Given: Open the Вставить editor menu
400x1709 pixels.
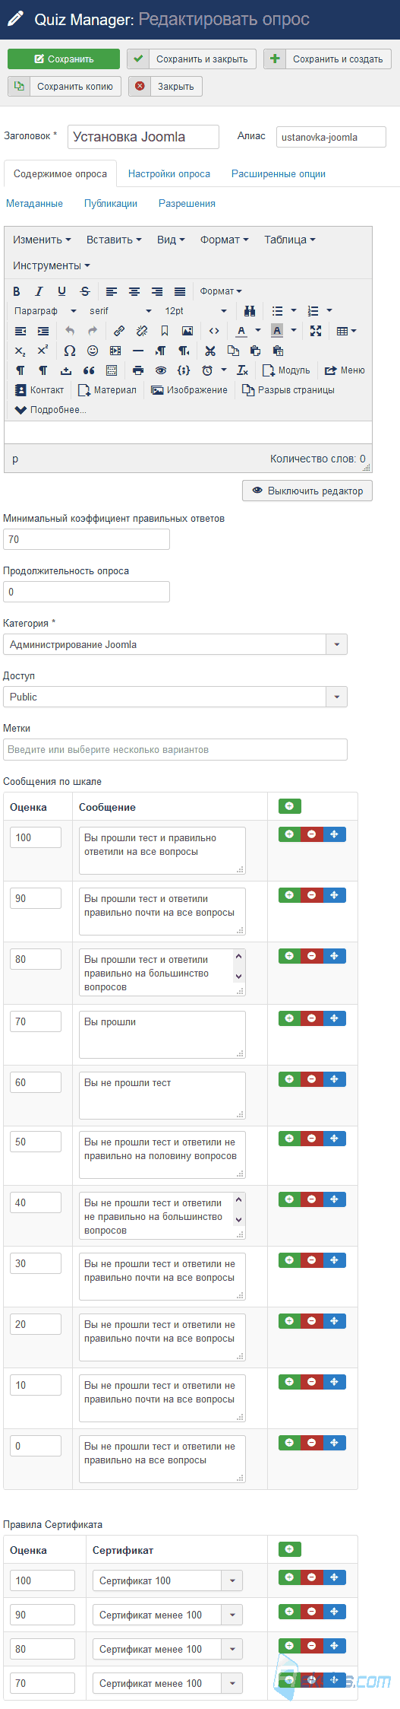Looking at the screenshot, I should 114,240.
